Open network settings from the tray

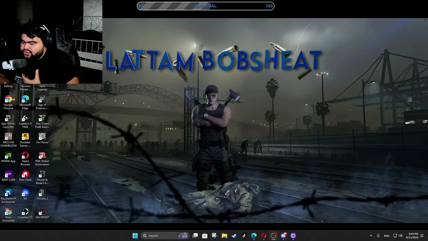point(395,236)
